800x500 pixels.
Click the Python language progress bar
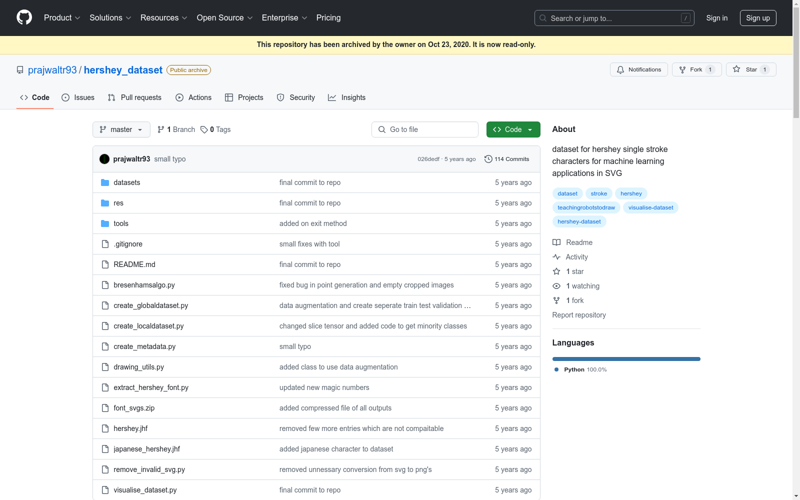626,359
